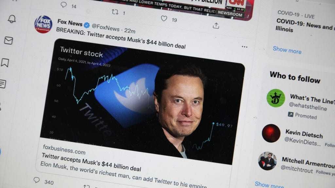Screen dimensions: 335x188
Task: Share the CNN tweet via upload icon
Action: [216, 26]
